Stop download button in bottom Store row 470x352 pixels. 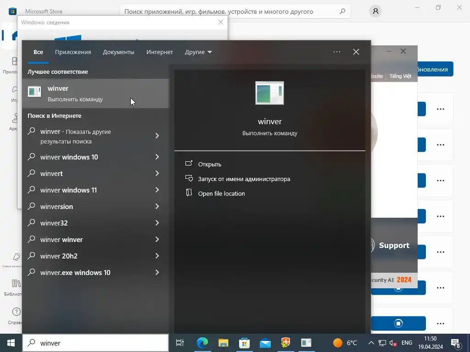[x=398, y=323]
